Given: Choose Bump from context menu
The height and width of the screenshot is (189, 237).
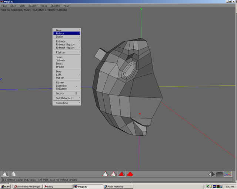Looking at the screenshot, I should click(67, 72).
